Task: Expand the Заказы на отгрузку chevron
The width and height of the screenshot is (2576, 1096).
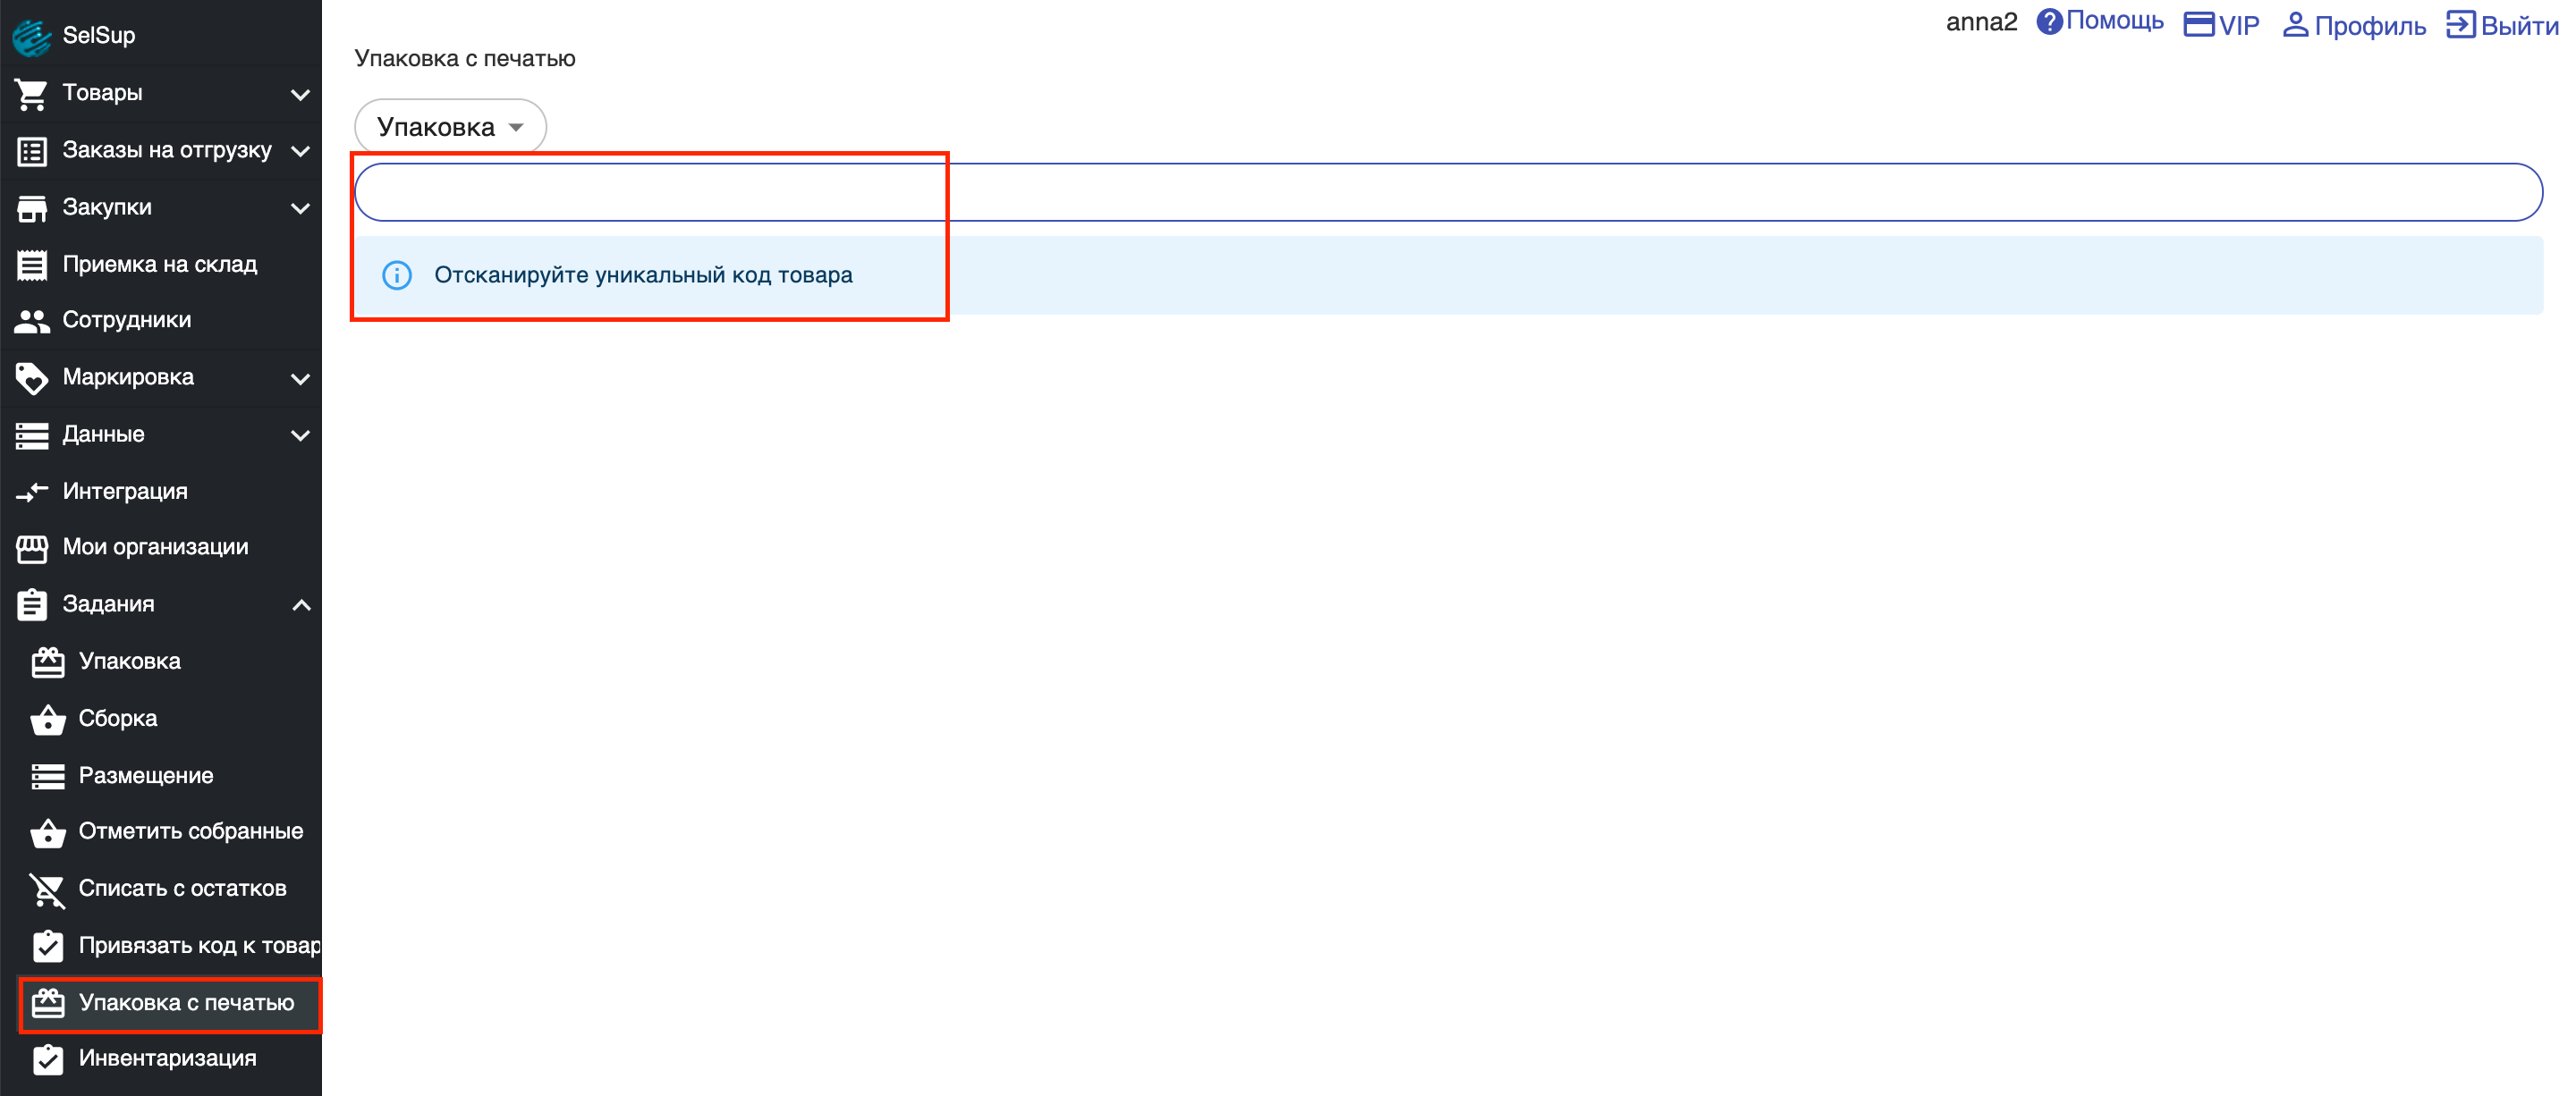Action: [300, 151]
